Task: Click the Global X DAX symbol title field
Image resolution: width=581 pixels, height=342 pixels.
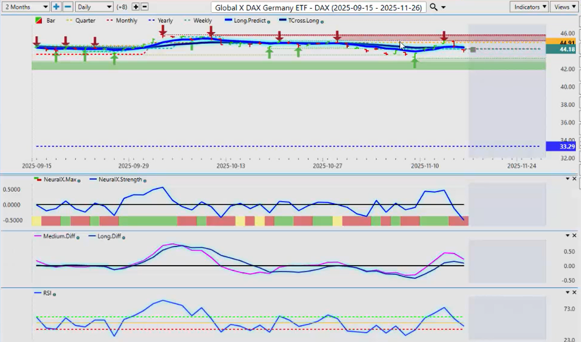Action: [319, 8]
